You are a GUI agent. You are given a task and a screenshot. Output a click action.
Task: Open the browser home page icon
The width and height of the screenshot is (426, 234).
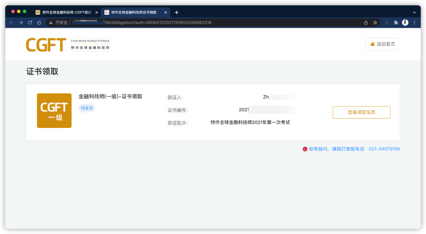point(39,22)
